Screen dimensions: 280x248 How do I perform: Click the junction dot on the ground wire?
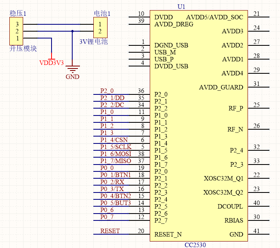72,31
